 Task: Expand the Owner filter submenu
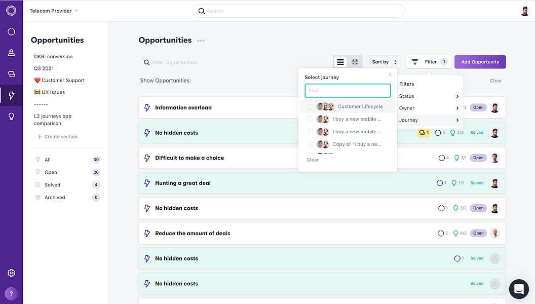point(429,108)
